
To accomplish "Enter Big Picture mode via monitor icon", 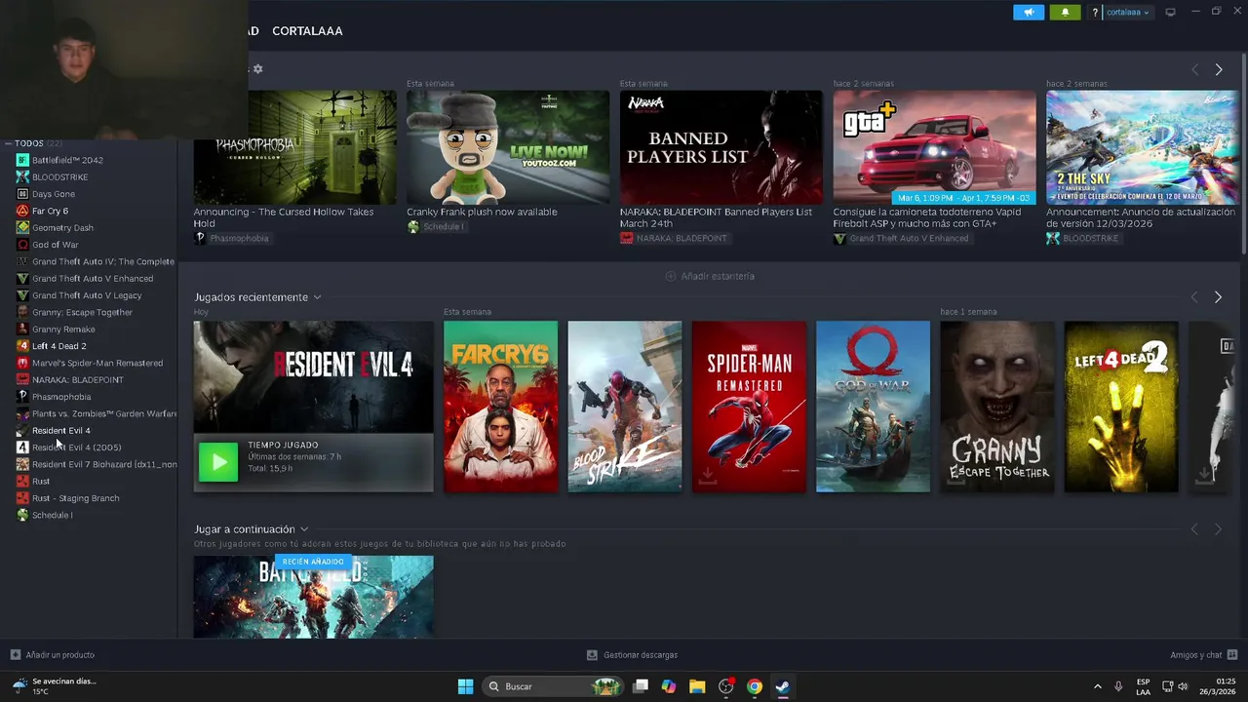I will click(1170, 12).
